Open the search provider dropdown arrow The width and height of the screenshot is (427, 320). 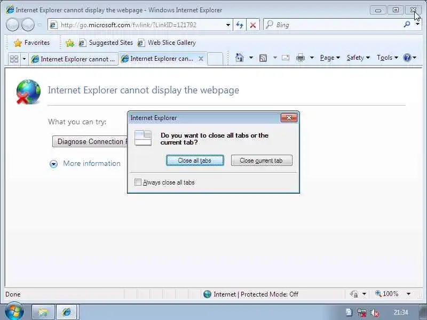coord(417,25)
